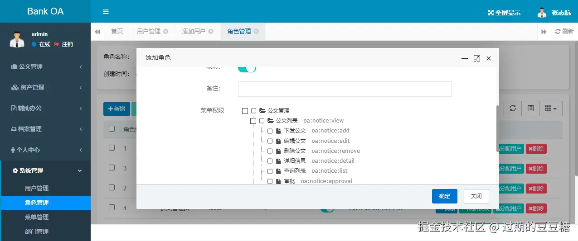
Task: Click the 编辑公文 file icon
Action: point(278,141)
